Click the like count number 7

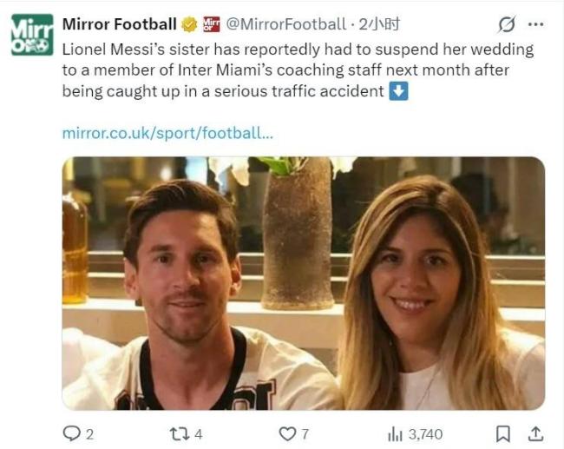305,432
